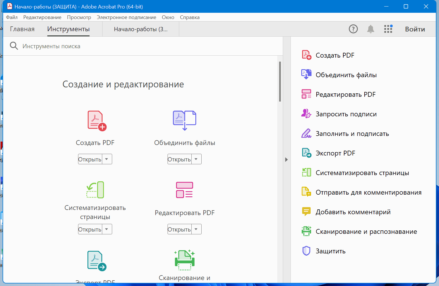The image size is (439, 286).
Task: Switch to the Главная tab
Action: [x=22, y=29]
